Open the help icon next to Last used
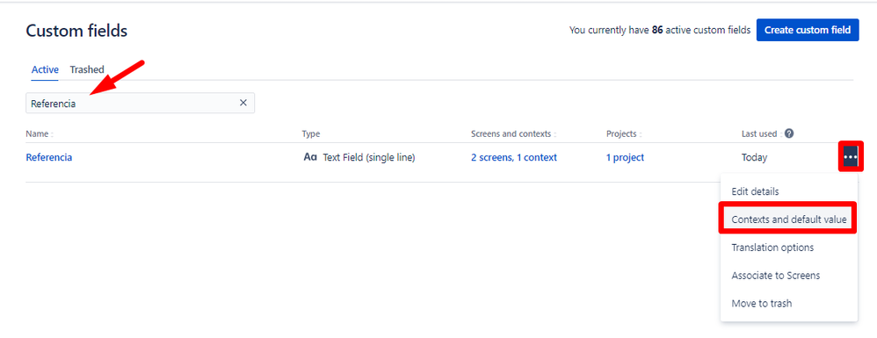 [x=789, y=133]
